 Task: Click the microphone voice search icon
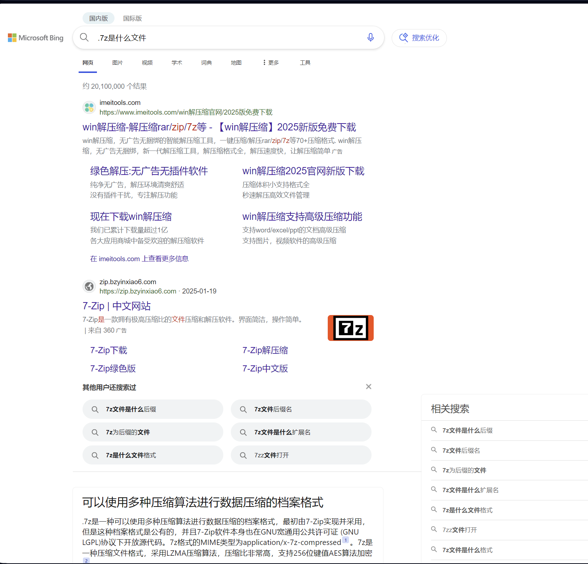[370, 37]
